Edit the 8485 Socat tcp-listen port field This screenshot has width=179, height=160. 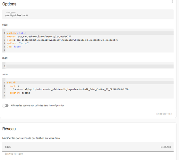pos(88,147)
